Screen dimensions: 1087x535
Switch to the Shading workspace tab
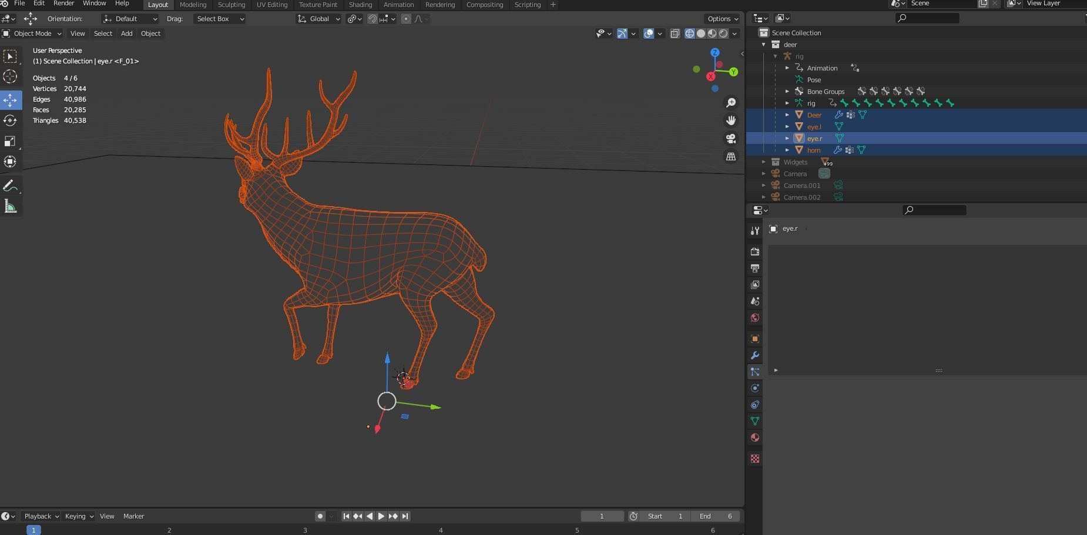[x=360, y=5]
